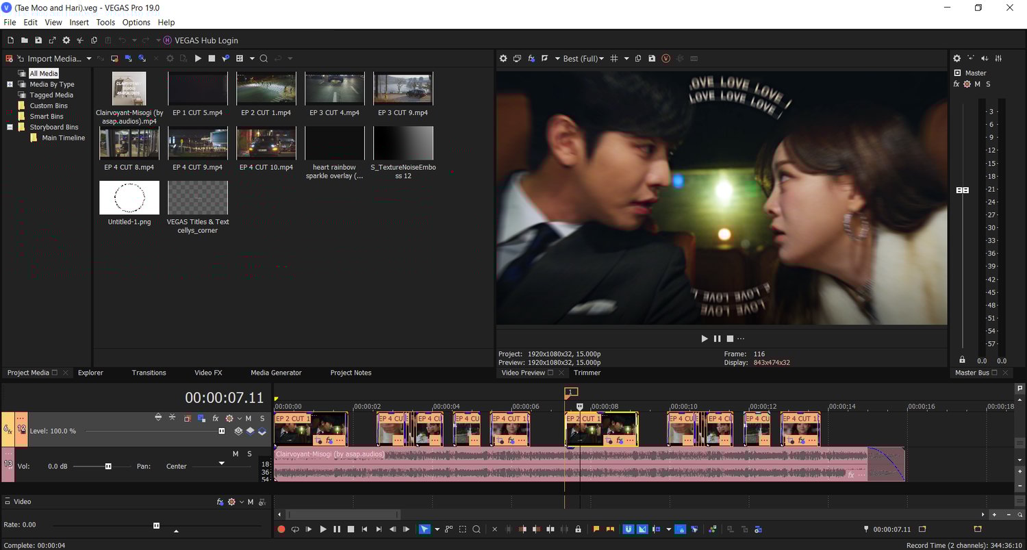Open the Insert menu
1027x550 pixels.
tap(79, 23)
